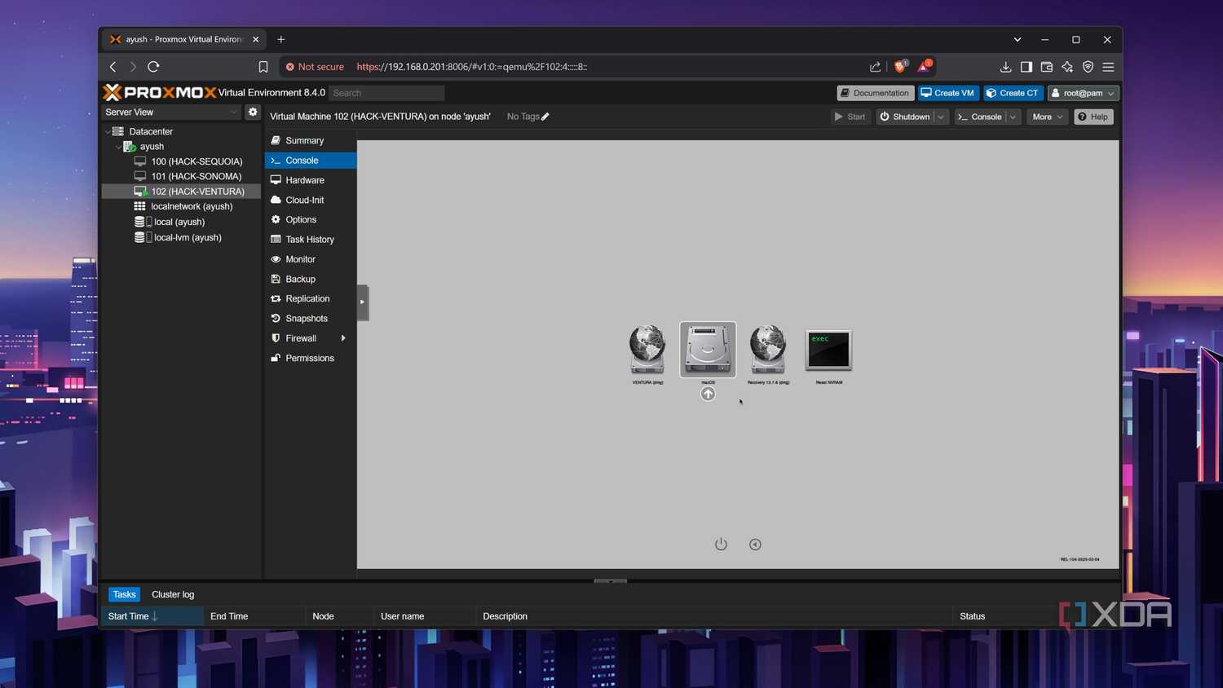Image resolution: width=1223 pixels, height=688 pixels.
Task: Open the Snapshots menu item
Action: point(311,319)
